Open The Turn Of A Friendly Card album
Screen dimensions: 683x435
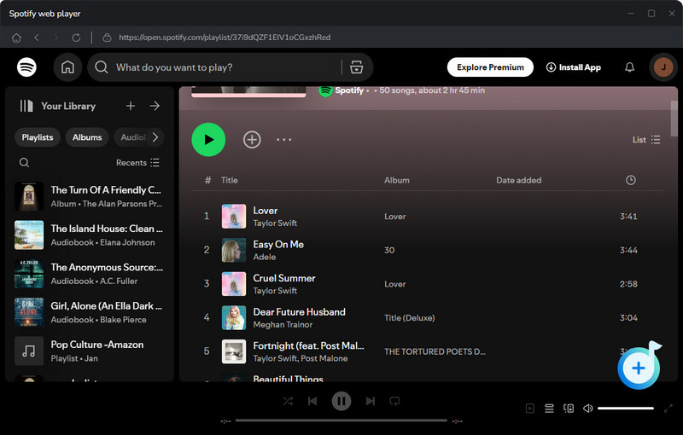click(x=90, y=197)
